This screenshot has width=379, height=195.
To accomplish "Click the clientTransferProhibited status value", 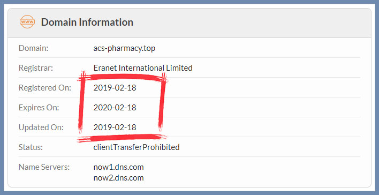I will pos(137,147).
